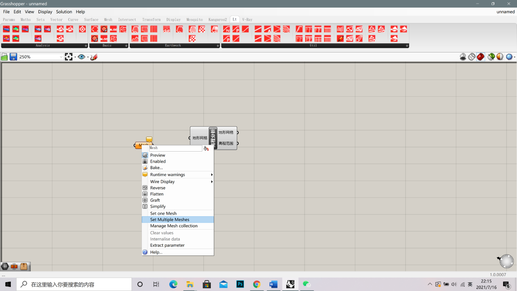Expand the Analysis panel with its plus button
Image resolution: width=517 pixels, height=291 pixels.
point(86,46)
